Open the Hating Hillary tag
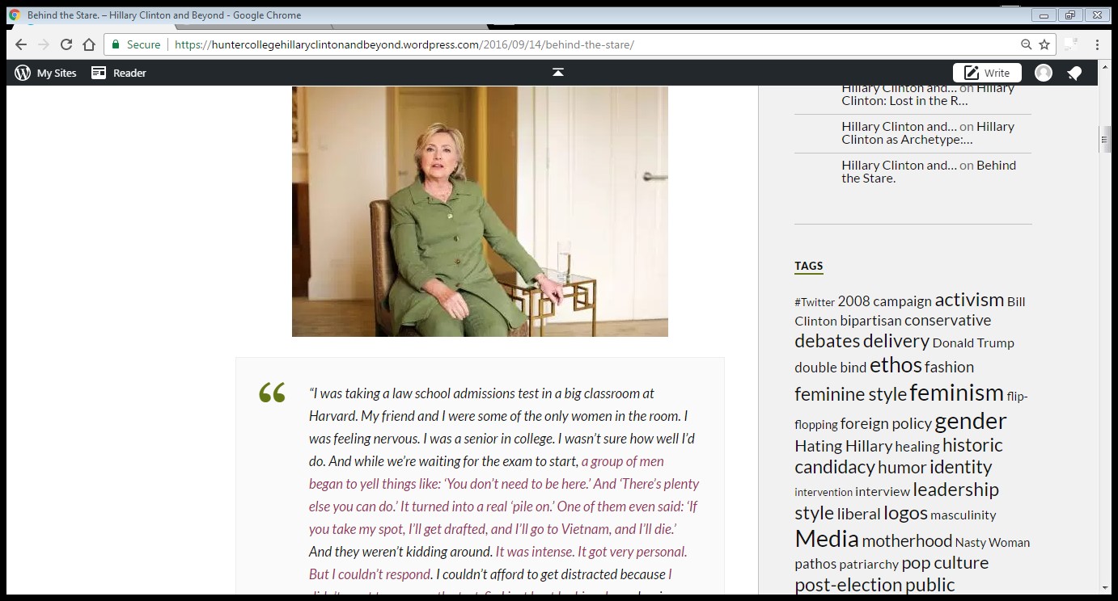1118x601 pixels. pos(843,446)
